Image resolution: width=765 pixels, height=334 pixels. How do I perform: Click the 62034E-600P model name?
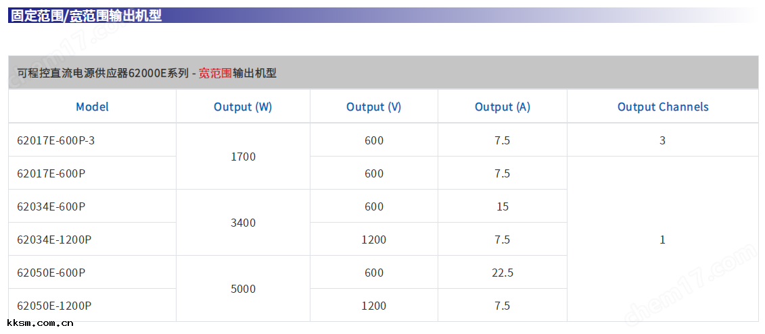(x=51, y=206)
